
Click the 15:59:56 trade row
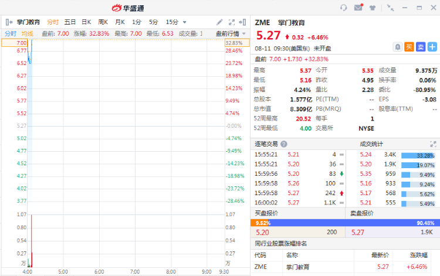[298, 173]
